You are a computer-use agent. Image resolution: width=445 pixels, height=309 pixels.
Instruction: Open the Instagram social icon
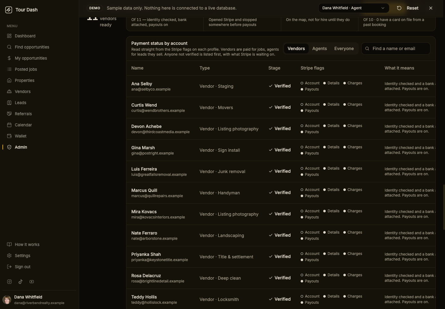click(x=10, y=282)
